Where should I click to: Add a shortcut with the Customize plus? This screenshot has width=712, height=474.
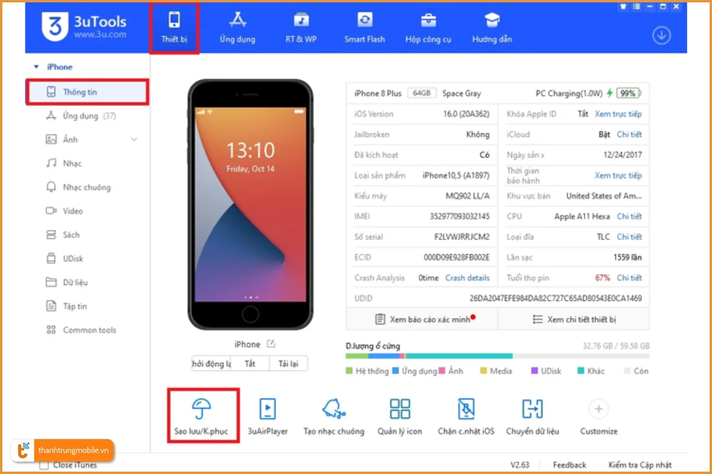click(x=598, y=409)
